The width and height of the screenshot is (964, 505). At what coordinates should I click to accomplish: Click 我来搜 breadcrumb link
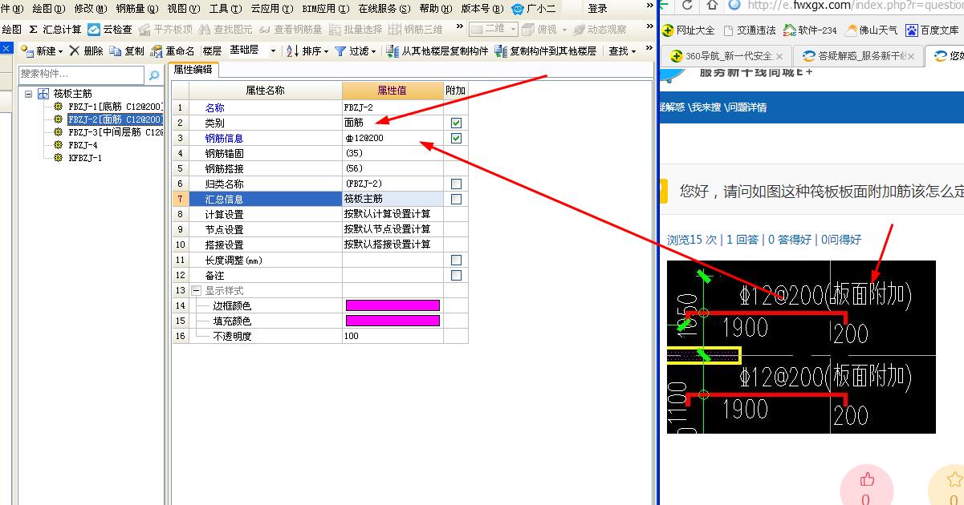pos(706,107)
